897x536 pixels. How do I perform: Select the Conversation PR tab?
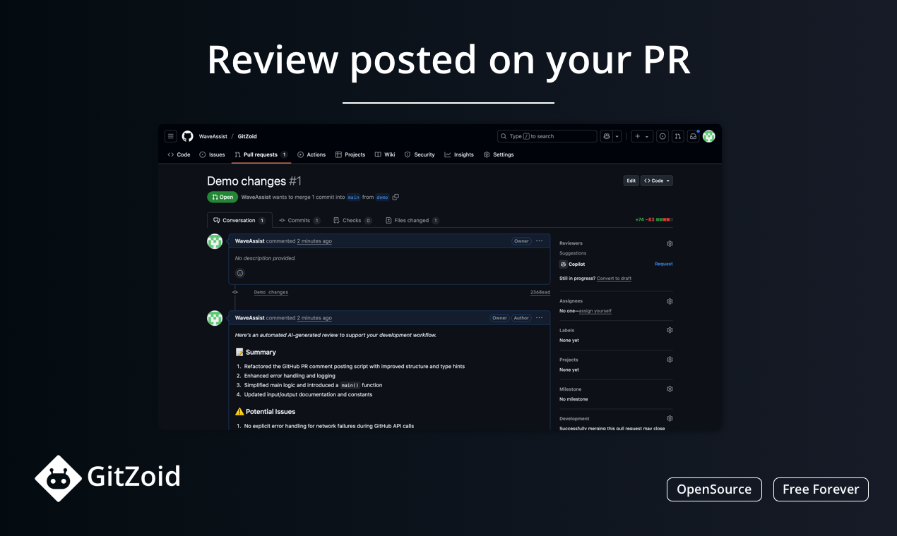click(239, 220)
